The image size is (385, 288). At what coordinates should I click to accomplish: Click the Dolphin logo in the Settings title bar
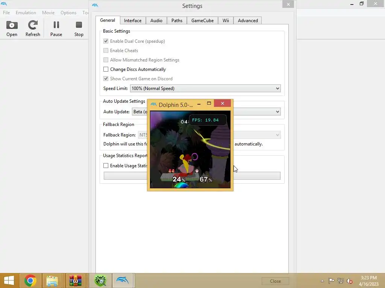pos(95,5)
